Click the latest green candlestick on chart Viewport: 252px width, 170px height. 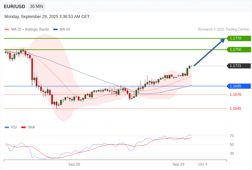coord(190,67)
